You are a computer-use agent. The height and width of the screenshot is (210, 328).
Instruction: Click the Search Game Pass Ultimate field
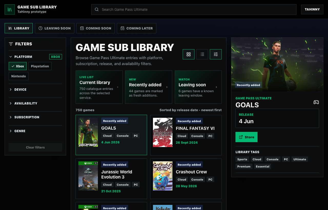click(x=194, y=9)
